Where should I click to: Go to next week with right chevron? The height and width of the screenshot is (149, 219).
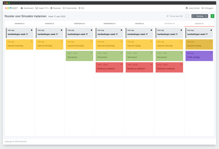point(206,16)
